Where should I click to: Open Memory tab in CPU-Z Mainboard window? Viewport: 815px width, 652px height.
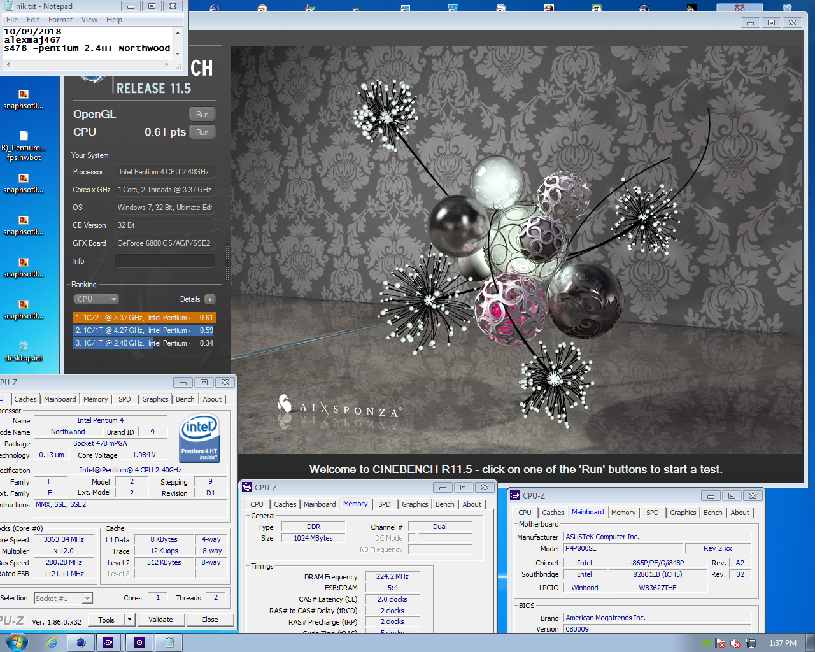click(623, 513)
